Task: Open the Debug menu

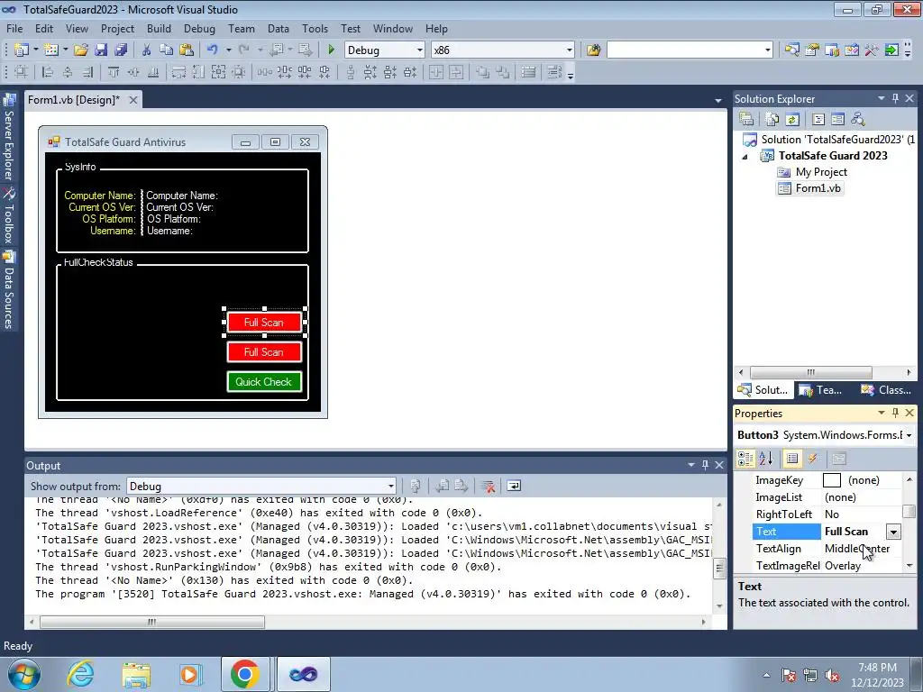Action: coord(199,29)
